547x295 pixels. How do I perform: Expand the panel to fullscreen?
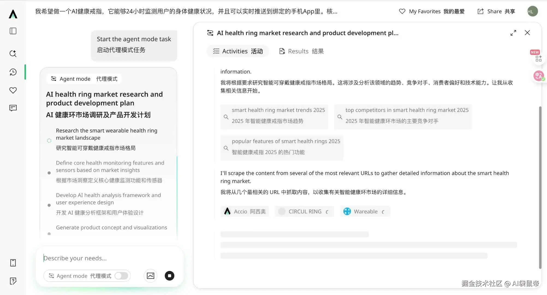tap(513, 33)
